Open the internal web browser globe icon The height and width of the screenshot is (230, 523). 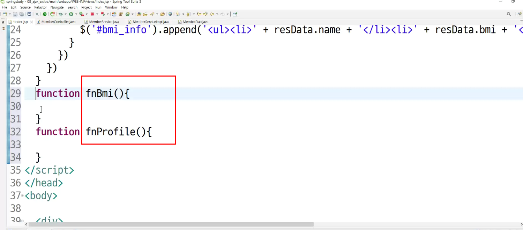pyautogui.click(x=170, y=14)
